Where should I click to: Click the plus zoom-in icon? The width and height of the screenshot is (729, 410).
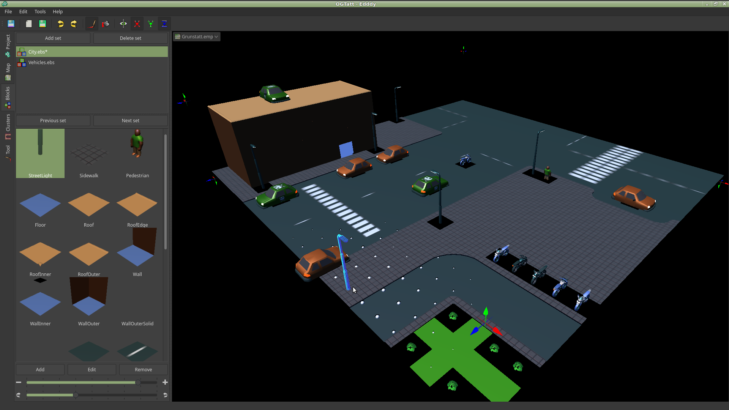165,382
